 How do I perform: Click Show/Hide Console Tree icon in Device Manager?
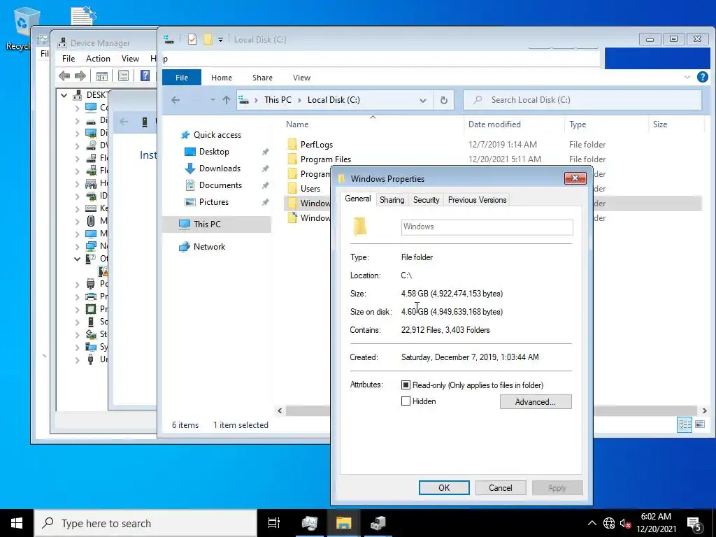click(x=102, y=76)
